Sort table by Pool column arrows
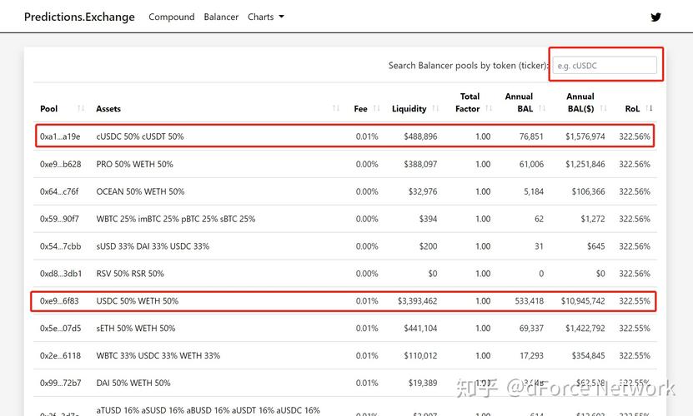The width and height of the screenshot is (693, 416). tap(81, 108)
